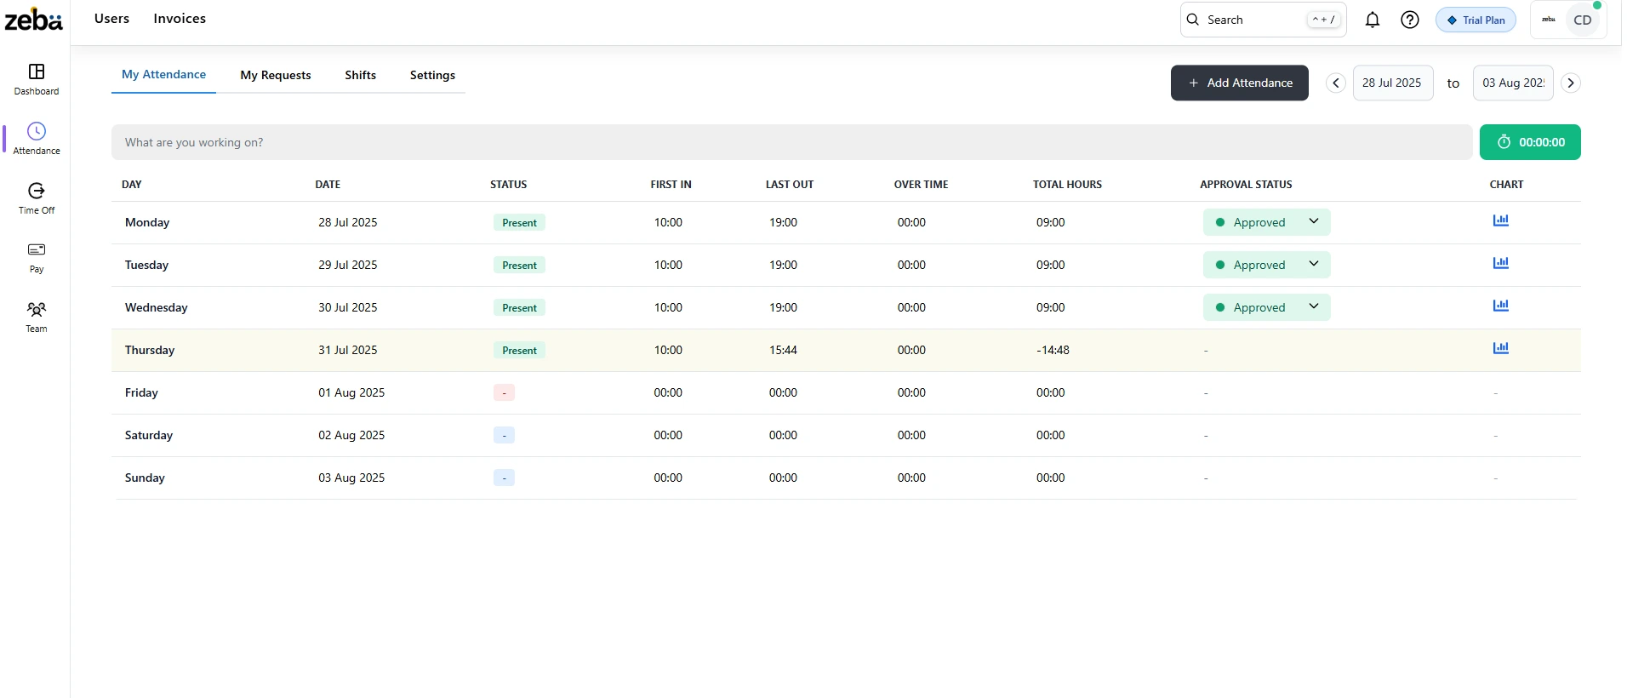Click the search shortcut hint badge

[1323, 20]
